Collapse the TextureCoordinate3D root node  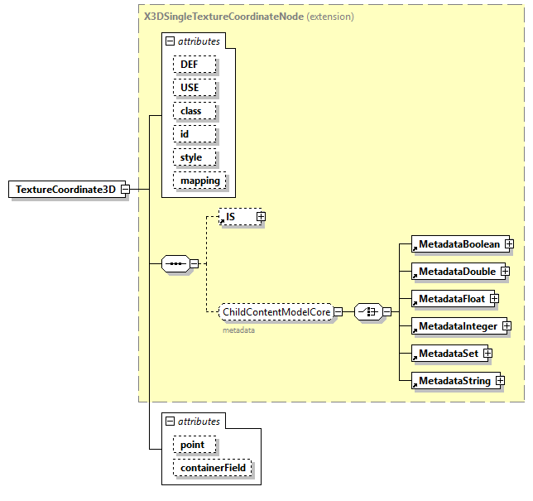click(x=125, y=190)
